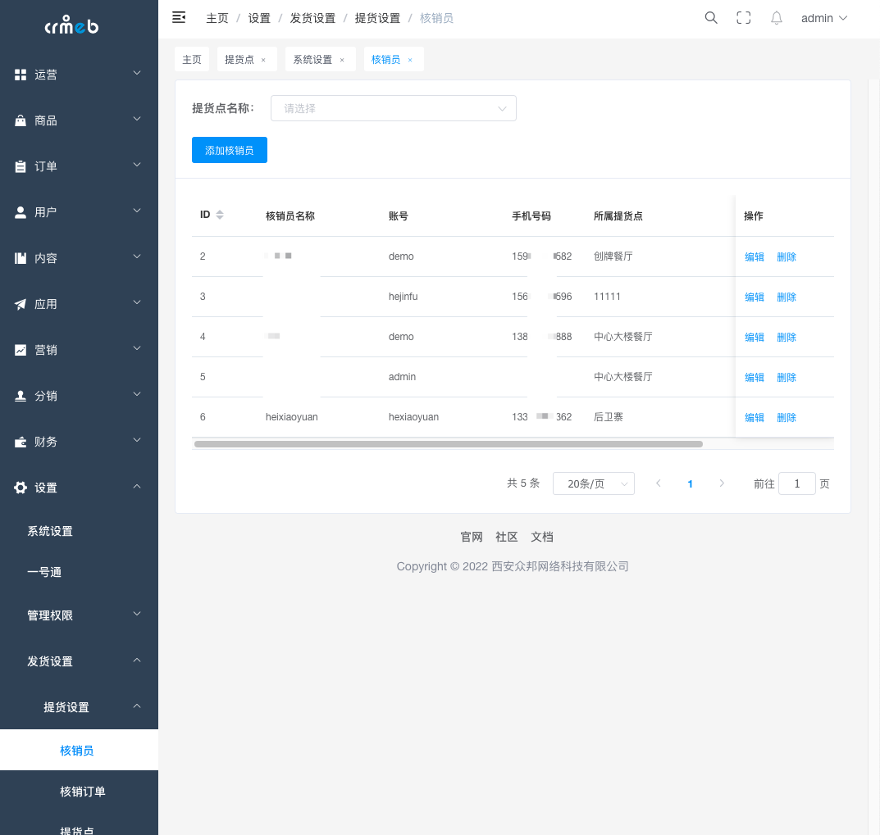Go to next page arrow

pos(722,483)
